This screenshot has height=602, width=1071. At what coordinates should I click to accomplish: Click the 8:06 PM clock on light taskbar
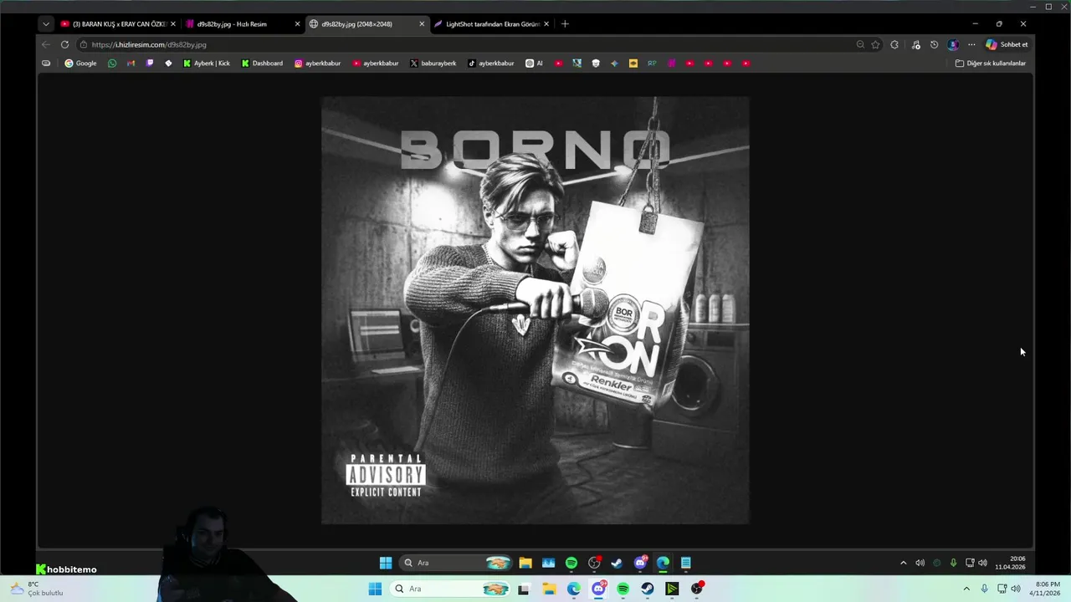1047,589
